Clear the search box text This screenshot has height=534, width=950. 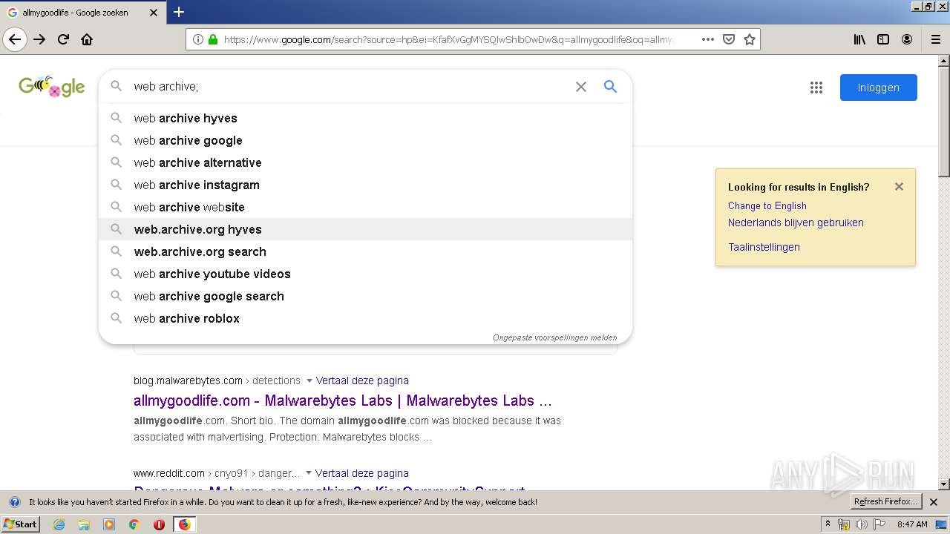tap(581, 87)
